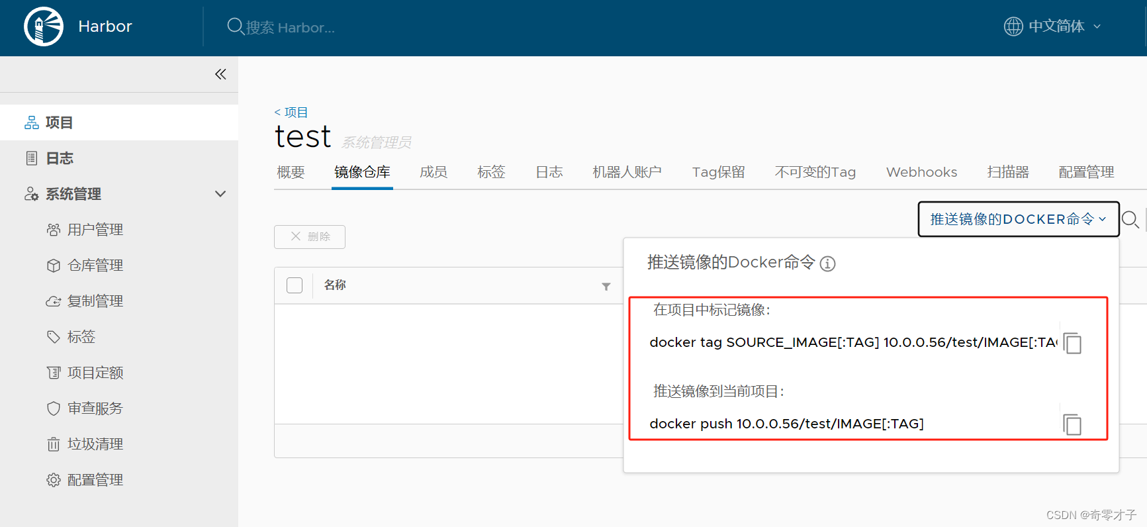This screenshot has width=1147, height=527.
Task: Open 用户管理 in the sidebar
Action: click(x=95, y=230)
